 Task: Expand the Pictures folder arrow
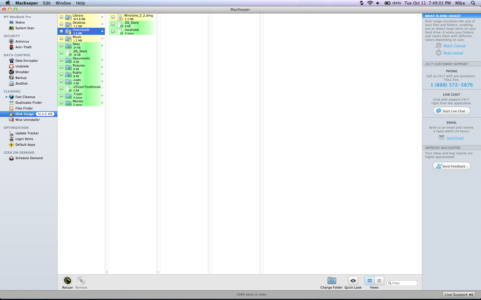pyautogui.click(x=102, y=67)
